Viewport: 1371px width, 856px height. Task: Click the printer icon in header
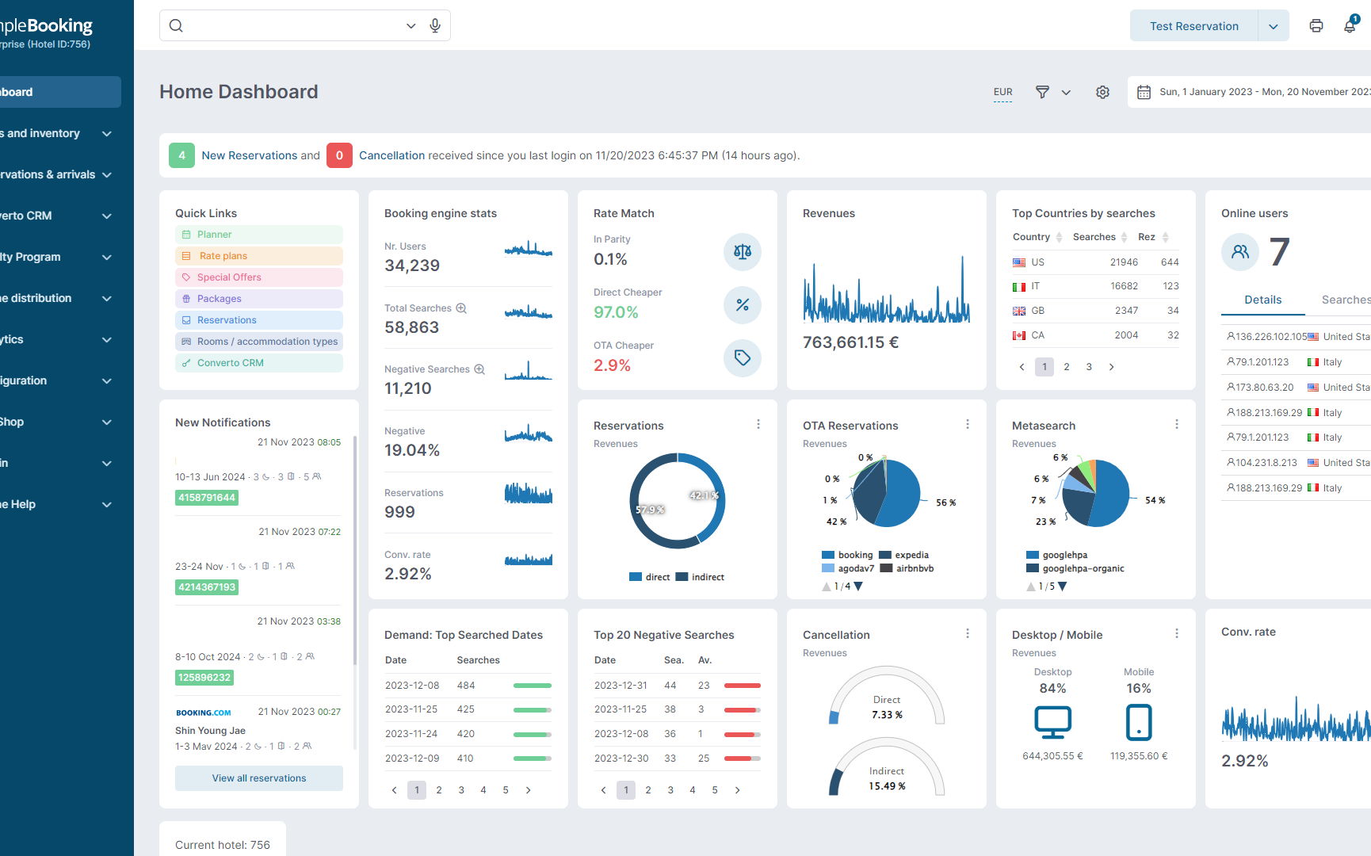coord(1316,25)
